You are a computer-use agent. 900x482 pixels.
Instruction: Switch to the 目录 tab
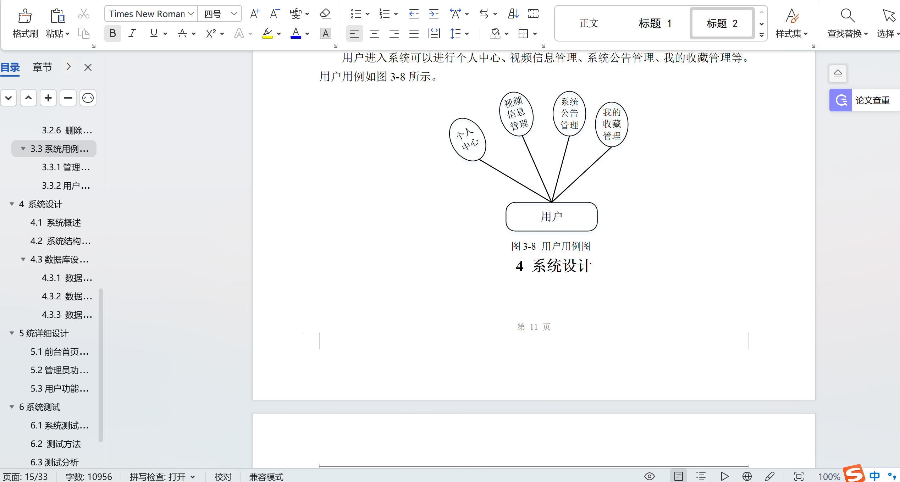coord(10,67)
